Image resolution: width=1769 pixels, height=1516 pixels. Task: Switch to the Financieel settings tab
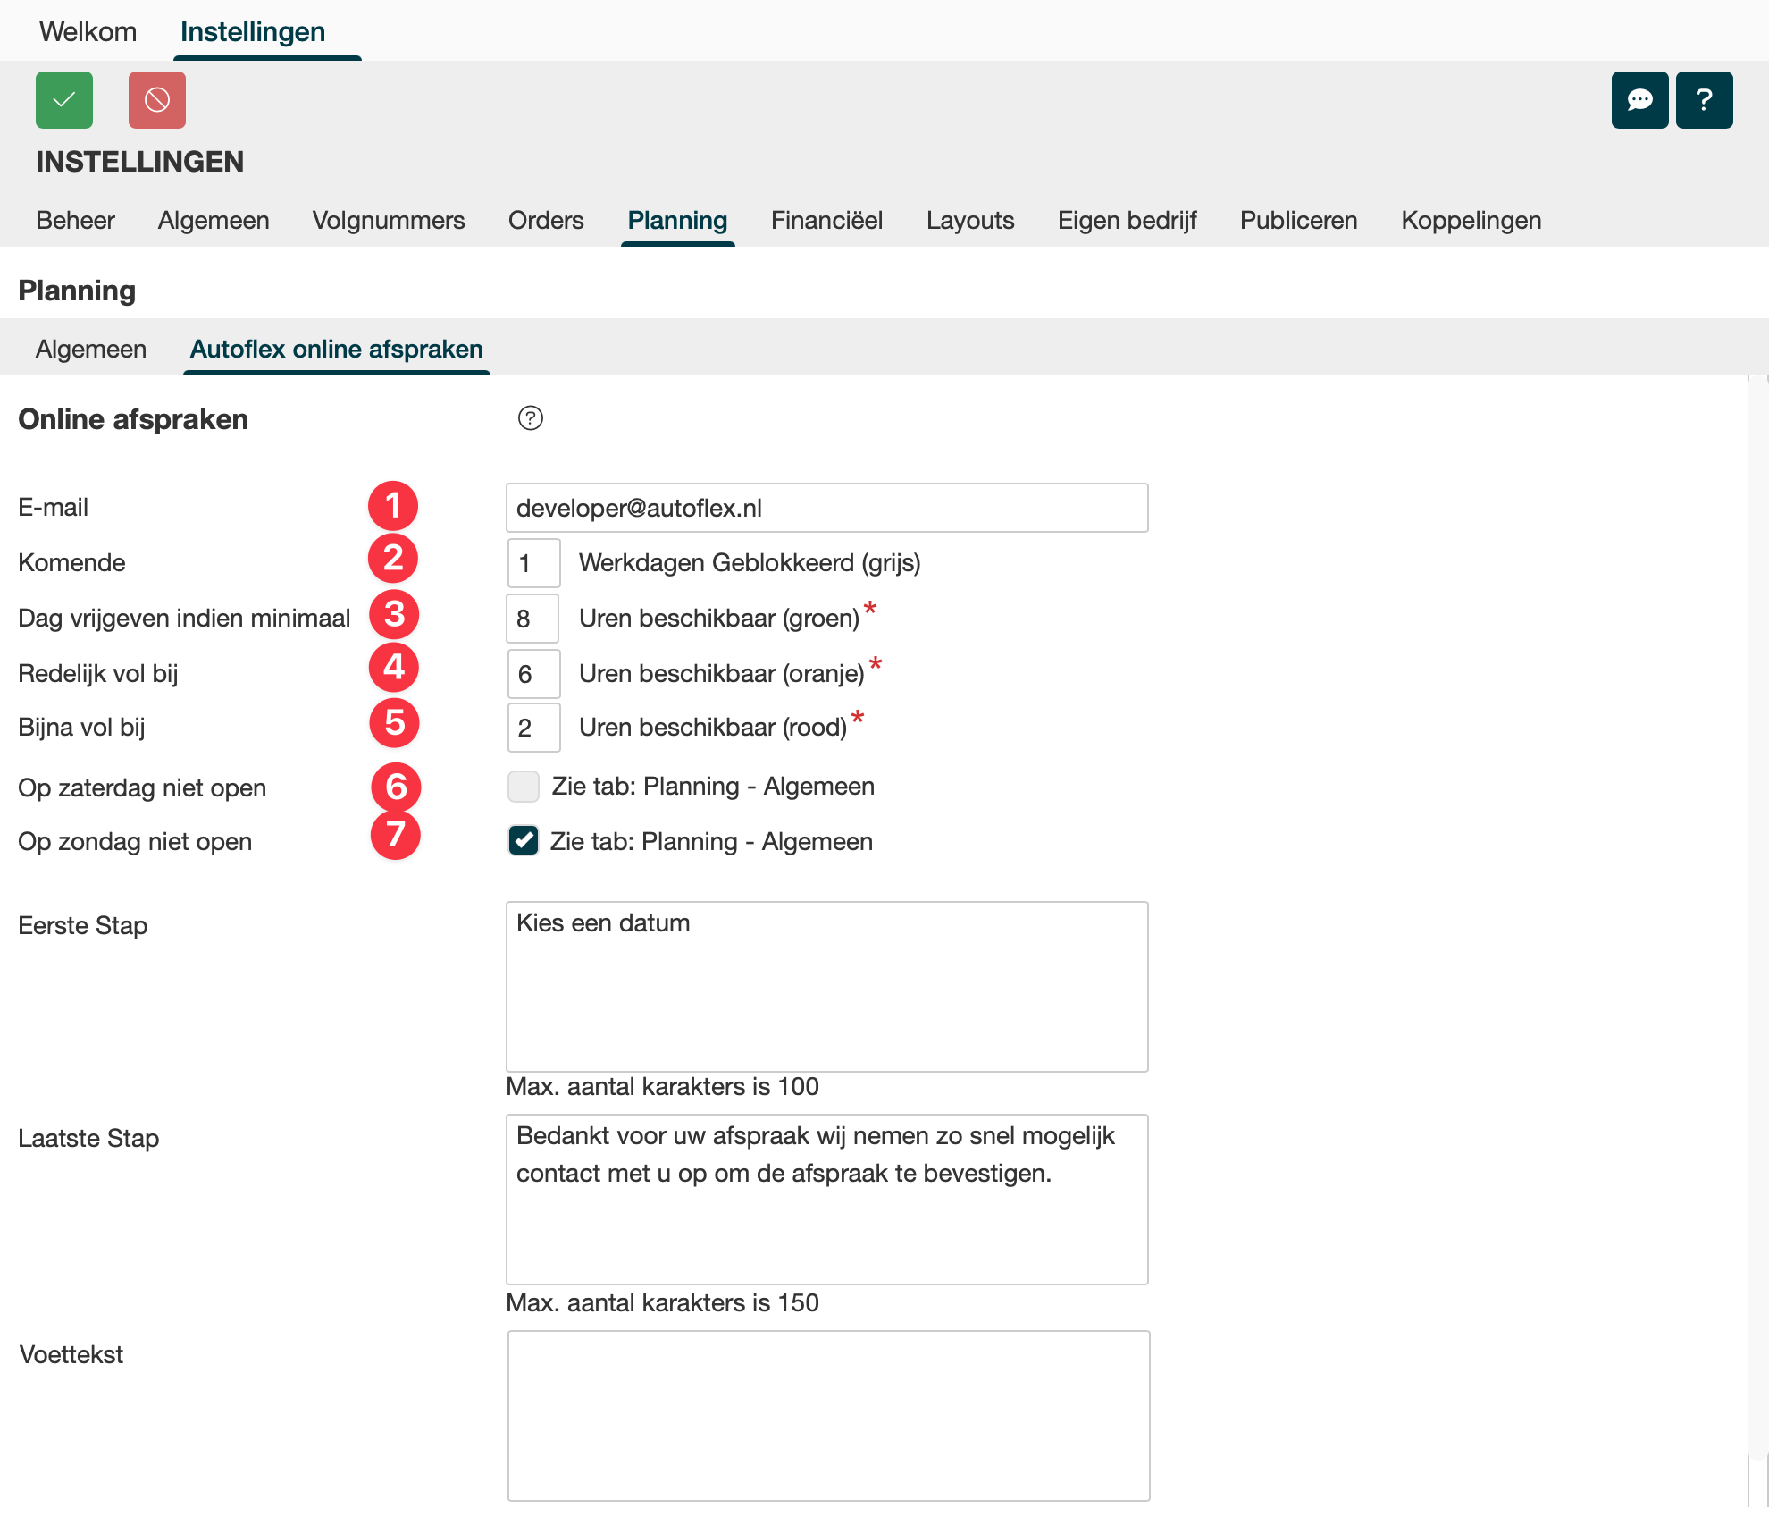pyautogui.click(x=826, y=220)
